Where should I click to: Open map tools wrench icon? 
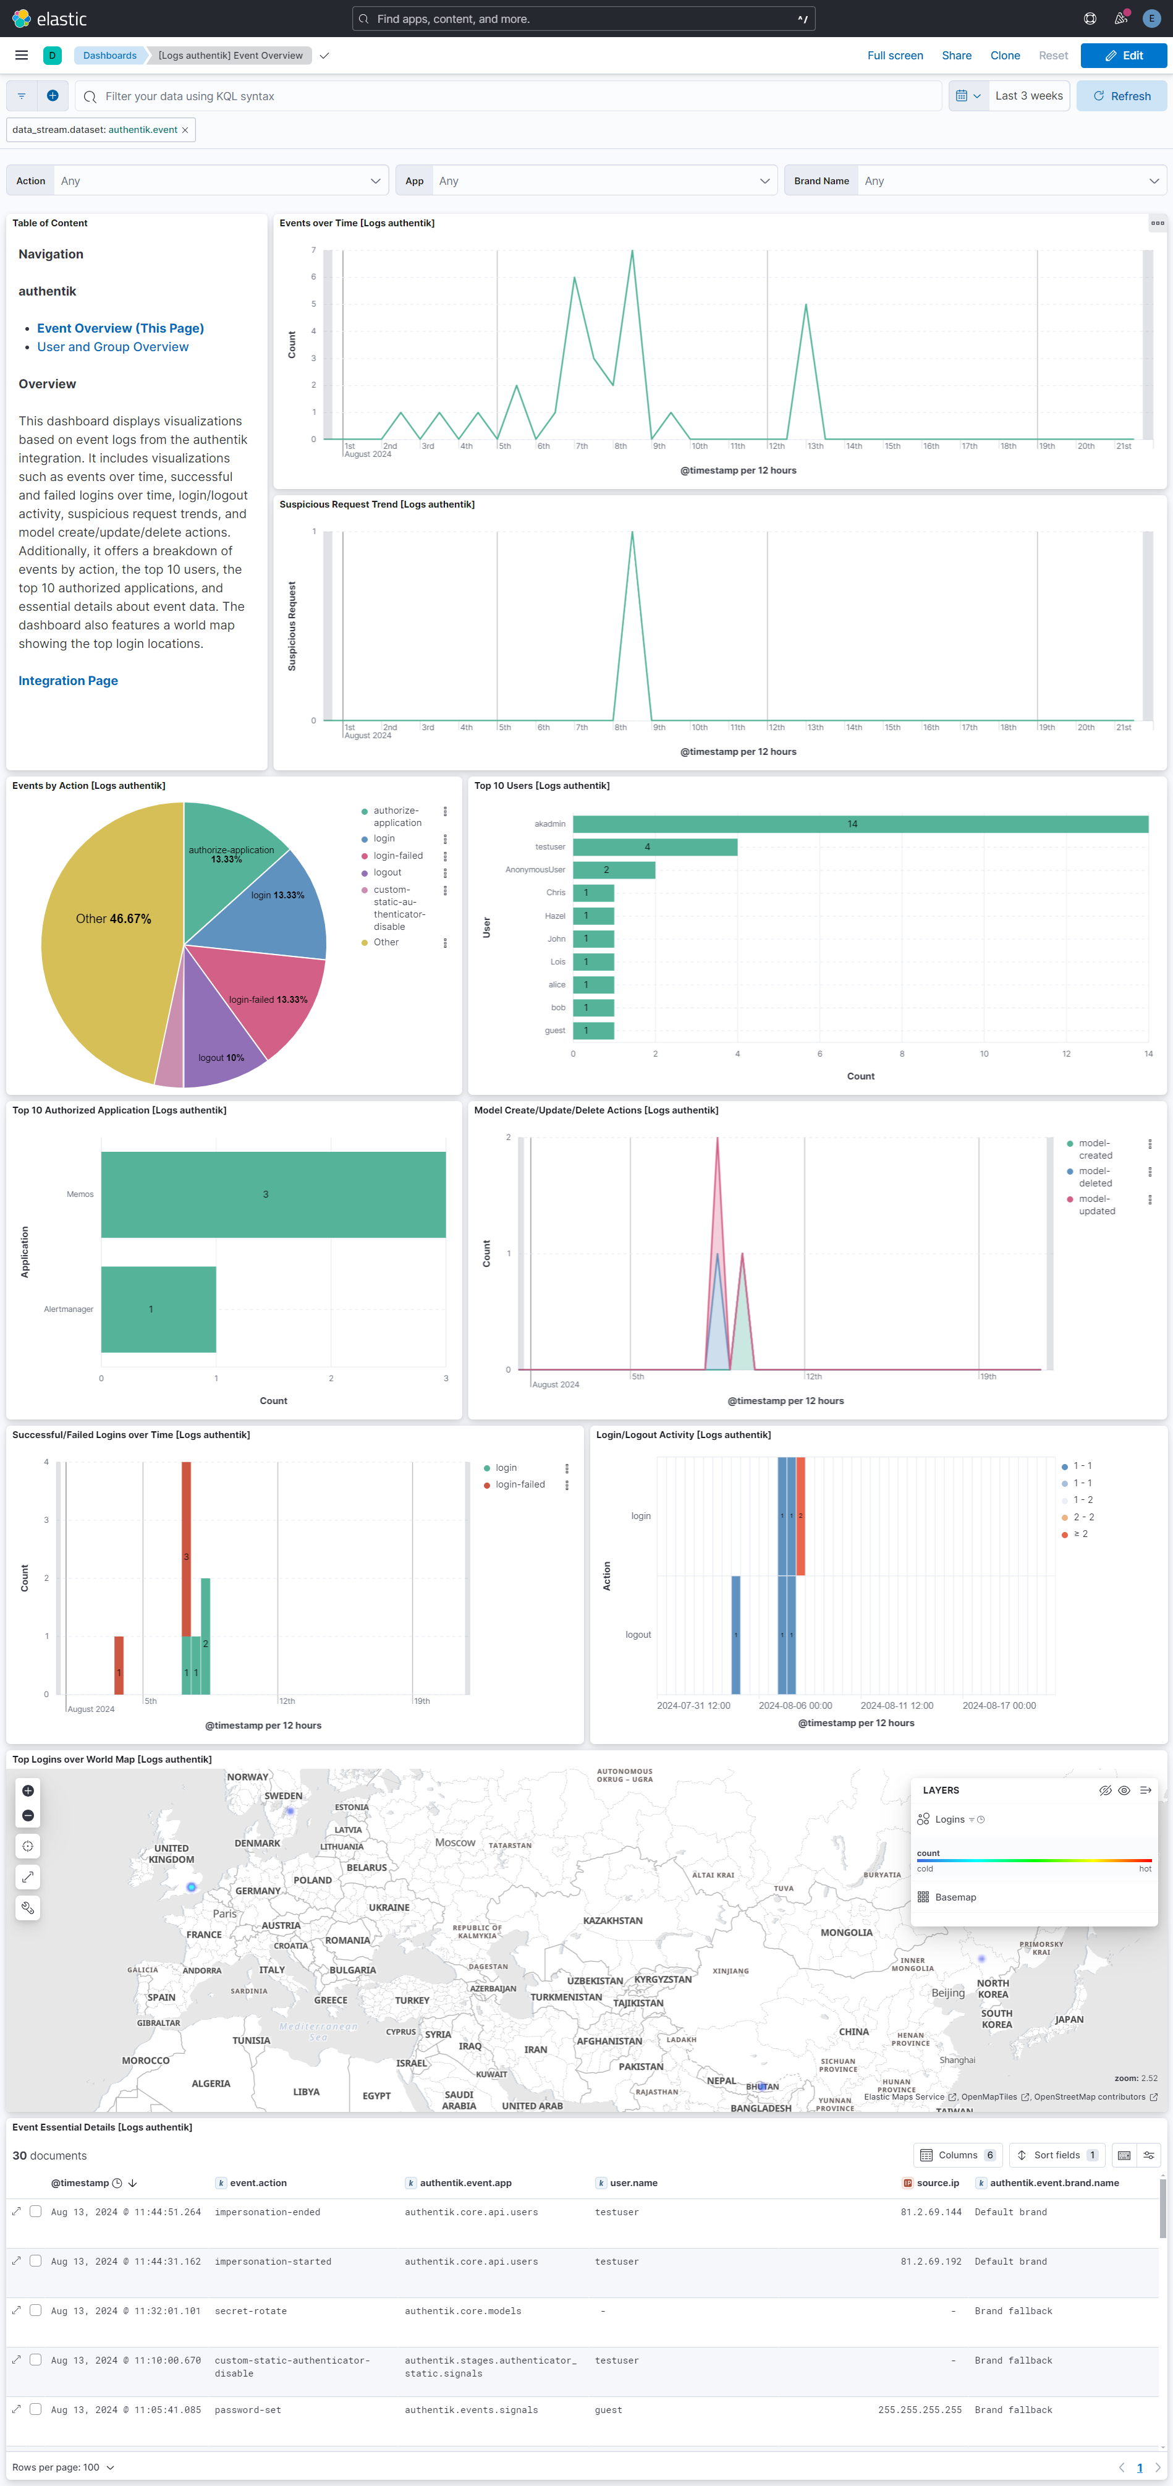[28, 1908]
